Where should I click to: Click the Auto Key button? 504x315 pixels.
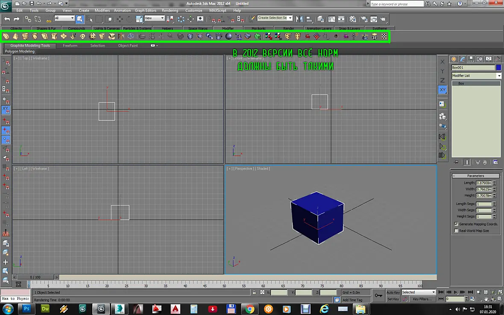[x=393, y=292]
